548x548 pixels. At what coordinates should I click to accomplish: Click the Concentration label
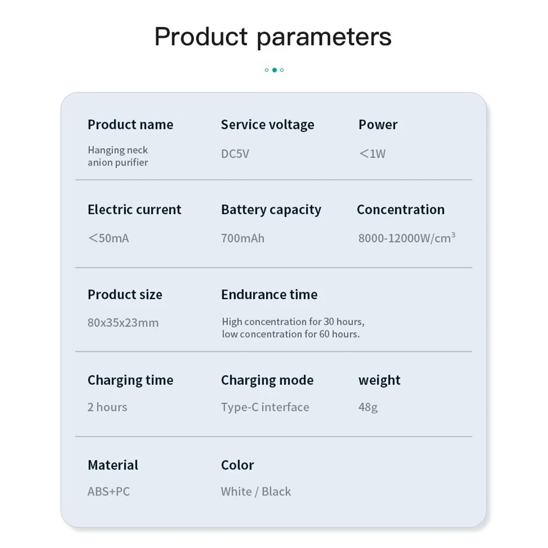pos(401,210)
